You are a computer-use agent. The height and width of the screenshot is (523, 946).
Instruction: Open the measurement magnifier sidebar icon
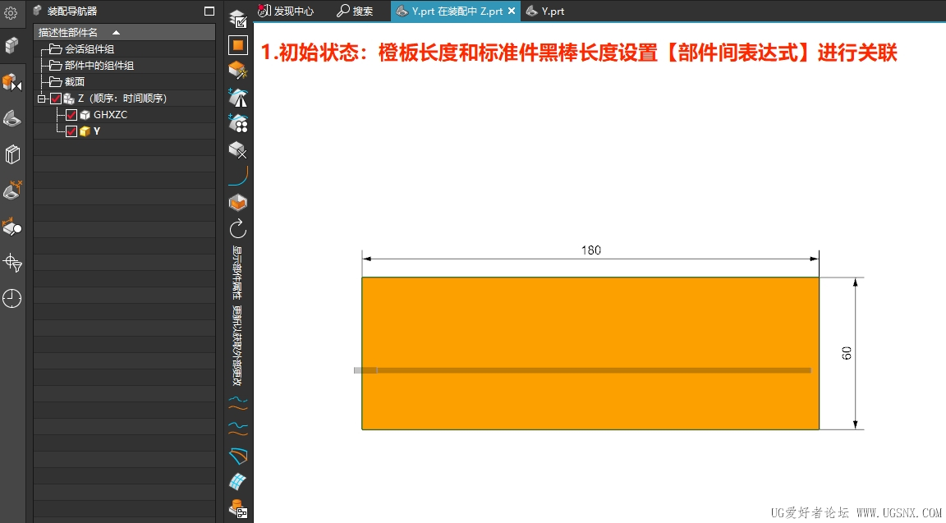tap(12, 227)
